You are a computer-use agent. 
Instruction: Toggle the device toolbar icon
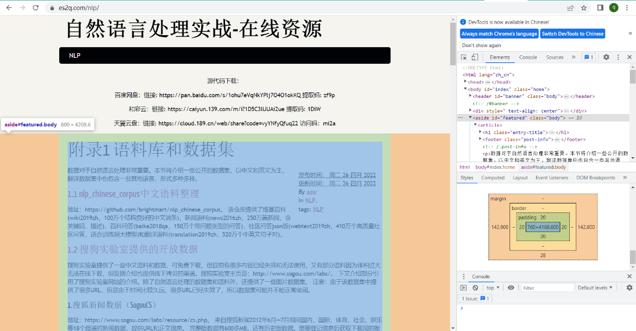point(475,57)
